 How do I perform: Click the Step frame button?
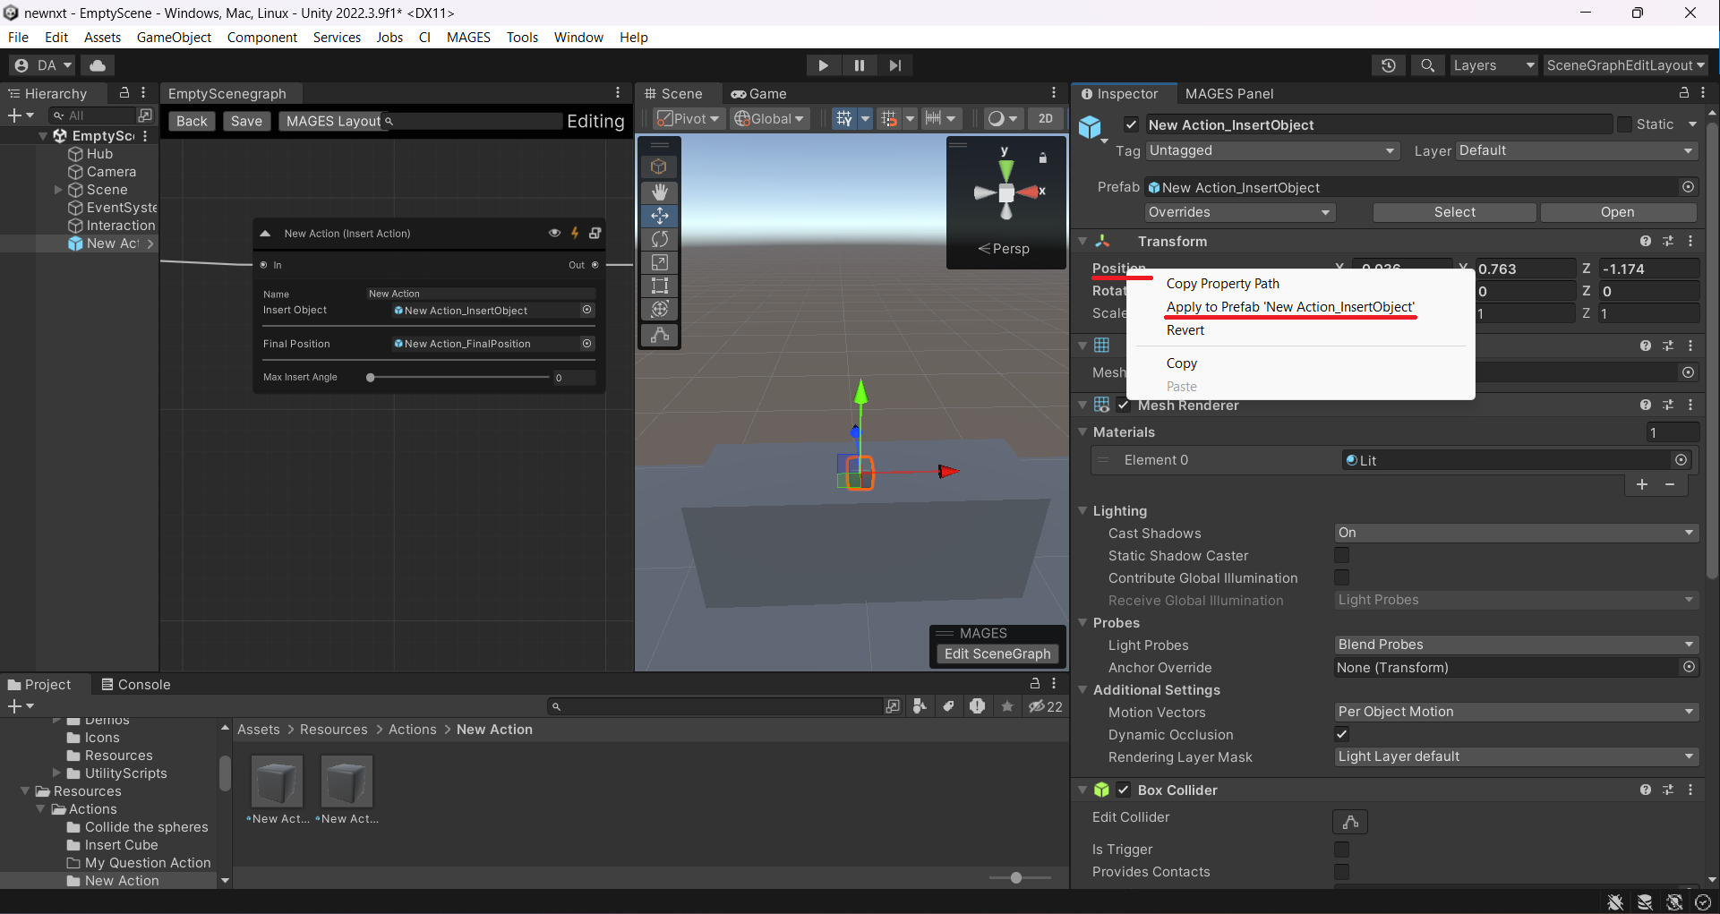coord(895,65)
